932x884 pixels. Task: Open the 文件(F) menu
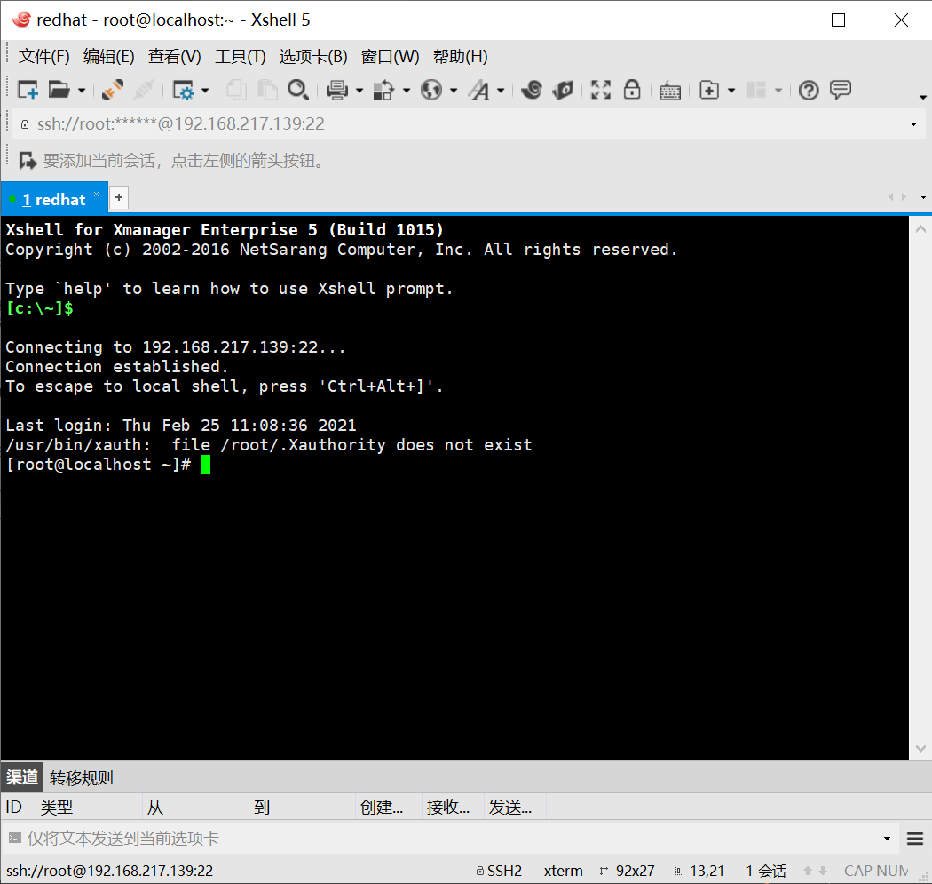44,57
